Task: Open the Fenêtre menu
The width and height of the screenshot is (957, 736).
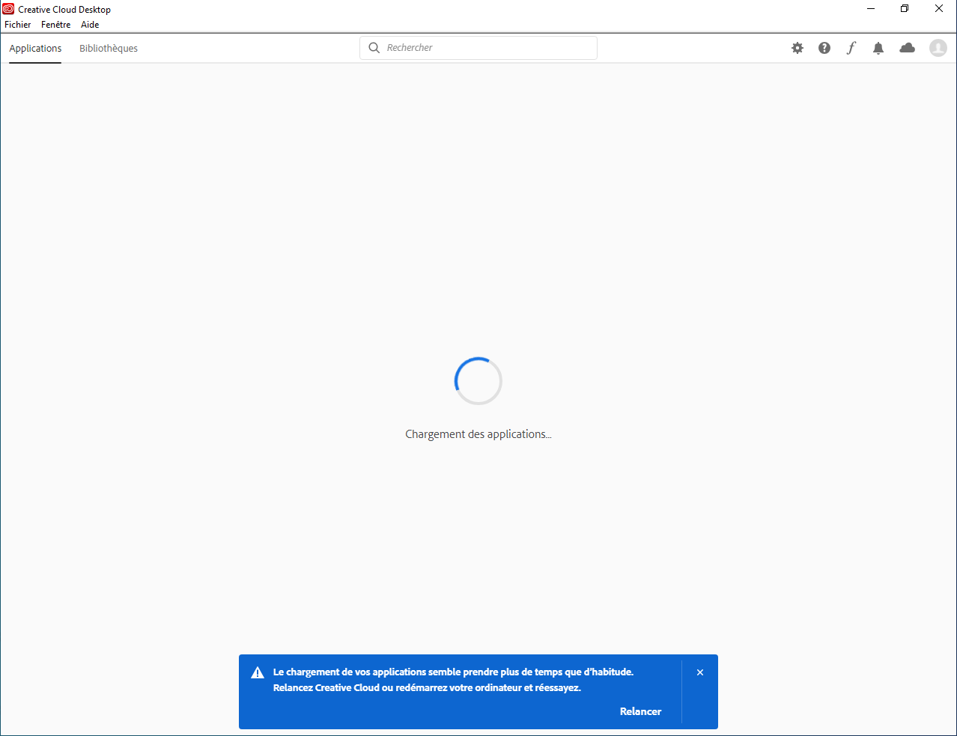Action: [56, 25]
